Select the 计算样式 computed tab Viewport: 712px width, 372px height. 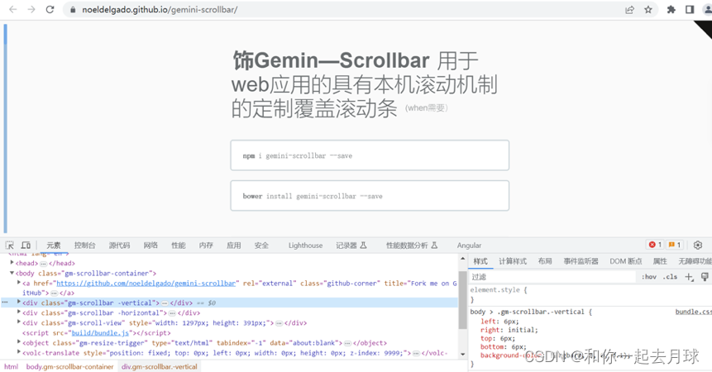tap(513, 261)
